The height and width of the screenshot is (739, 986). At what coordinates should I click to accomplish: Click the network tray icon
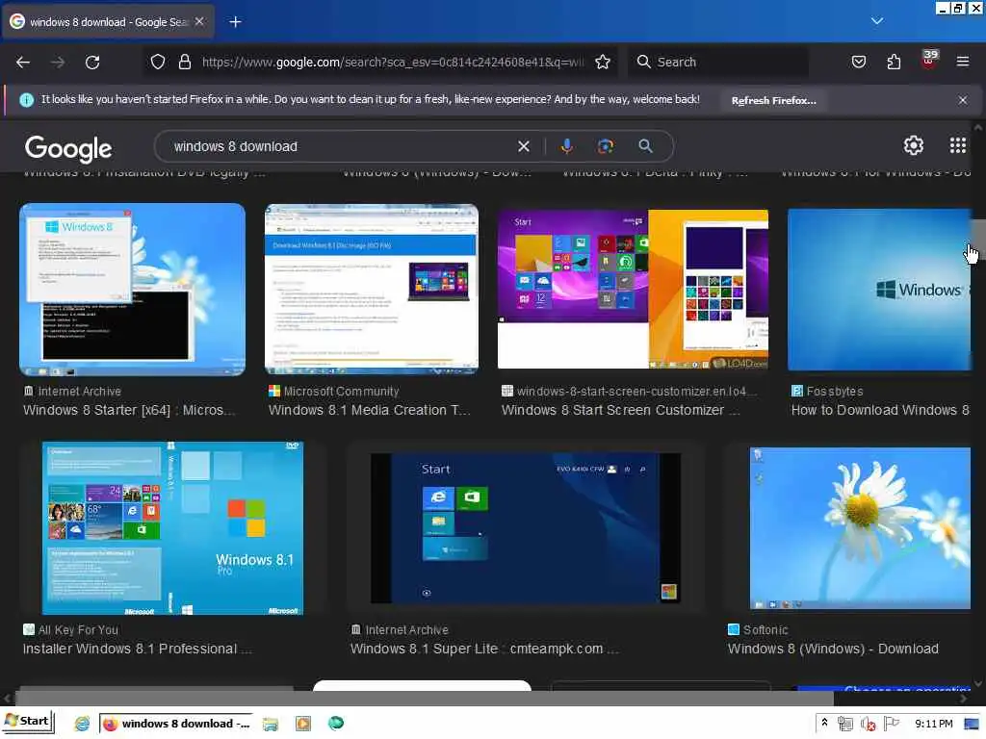click(x=845, y=724)
